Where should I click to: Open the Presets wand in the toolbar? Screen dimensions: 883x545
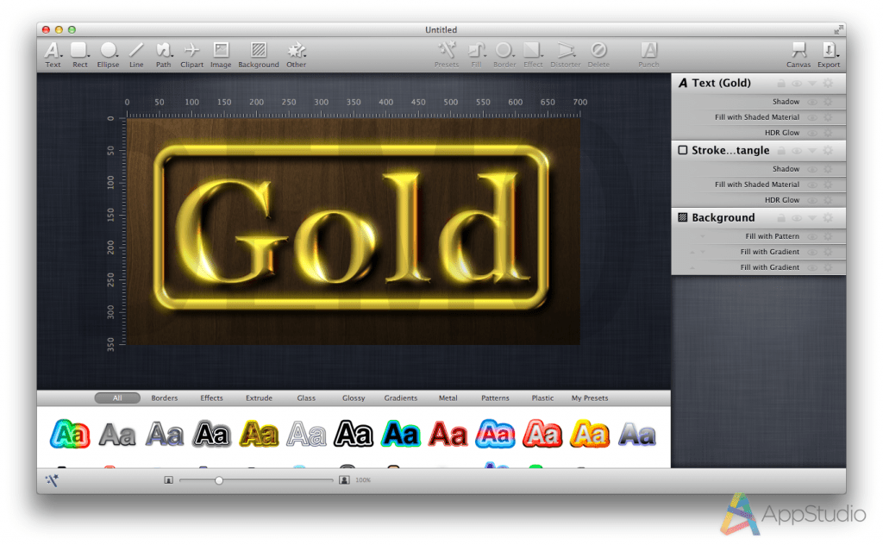coord(447,55)
